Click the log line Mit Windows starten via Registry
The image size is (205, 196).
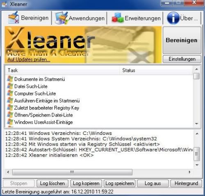82,144
